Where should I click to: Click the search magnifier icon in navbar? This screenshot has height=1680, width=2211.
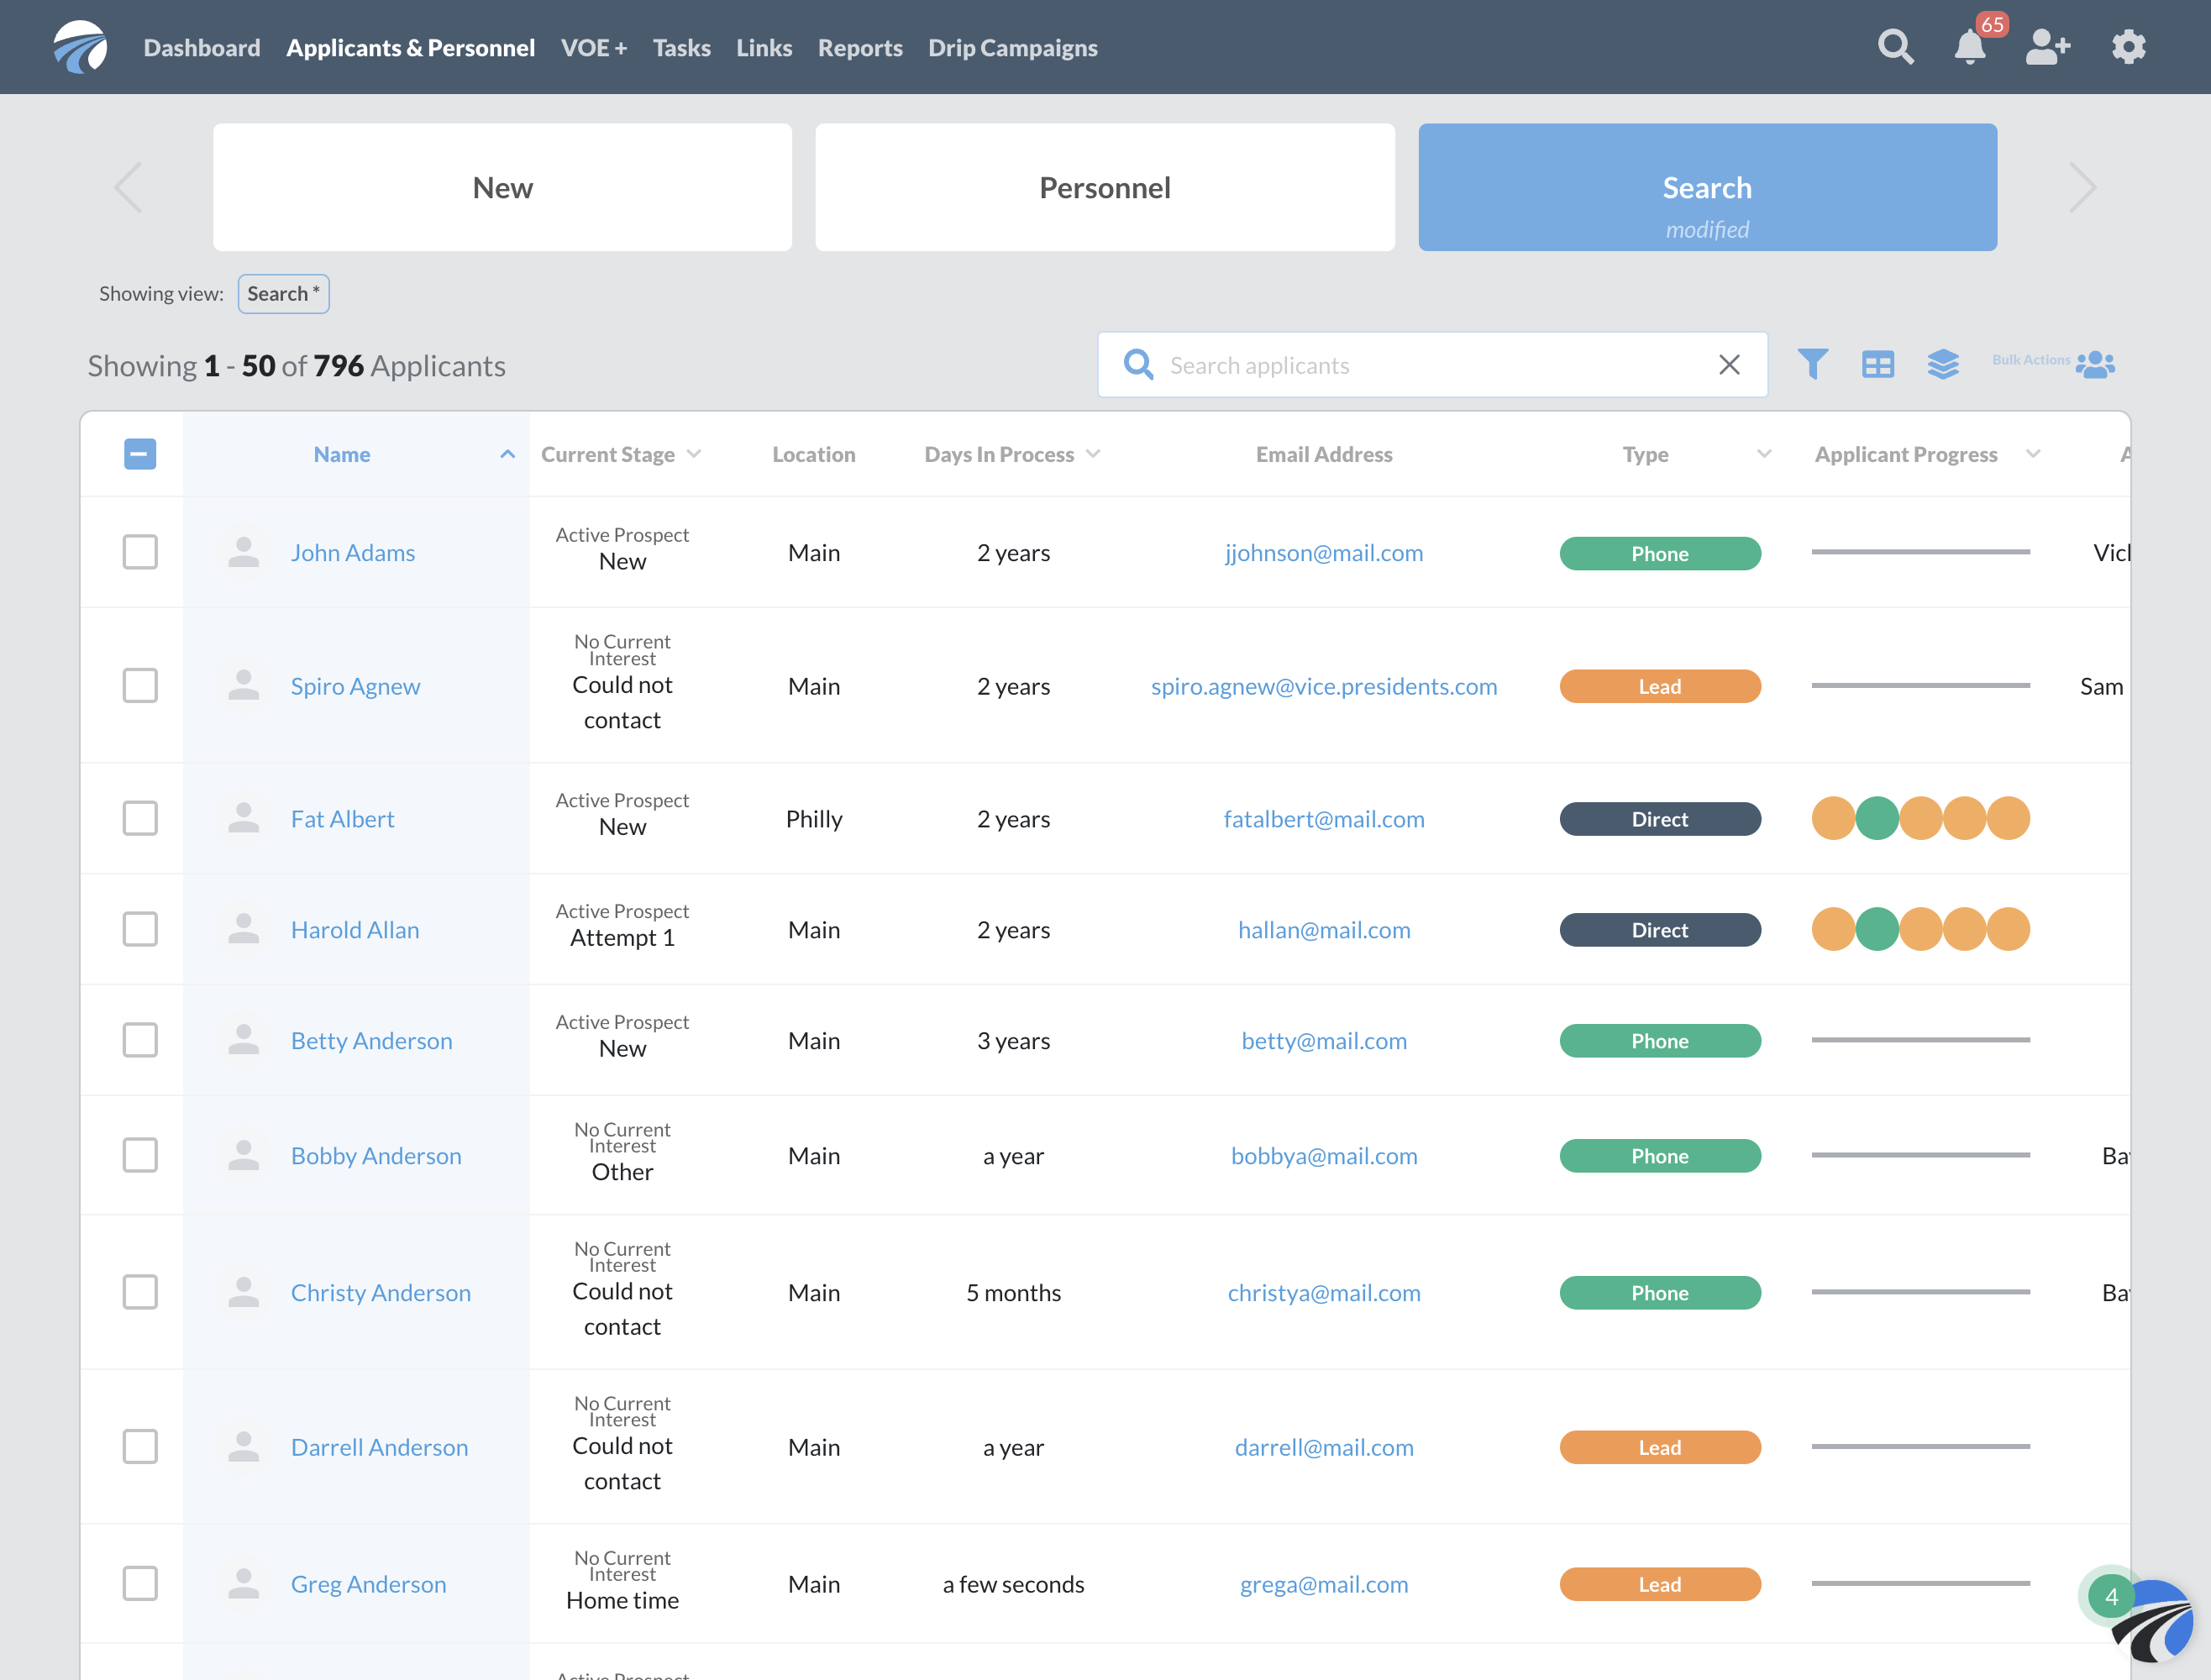[x=1897, y=48]
